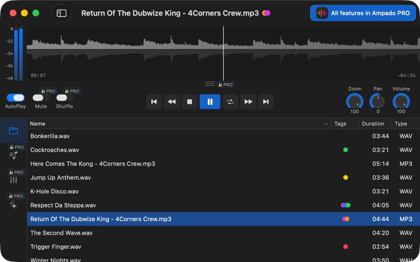Select The Second Wave.wav
420x262 pixels.
coord(224,233)
